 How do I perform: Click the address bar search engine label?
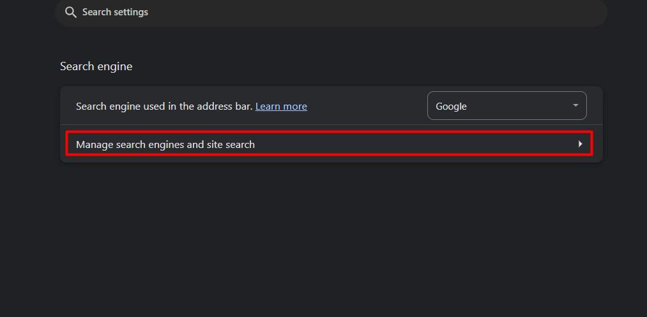164,107
